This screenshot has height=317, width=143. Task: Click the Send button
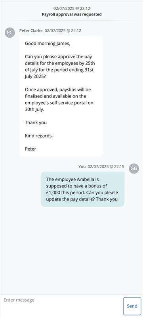pos(132,306)
